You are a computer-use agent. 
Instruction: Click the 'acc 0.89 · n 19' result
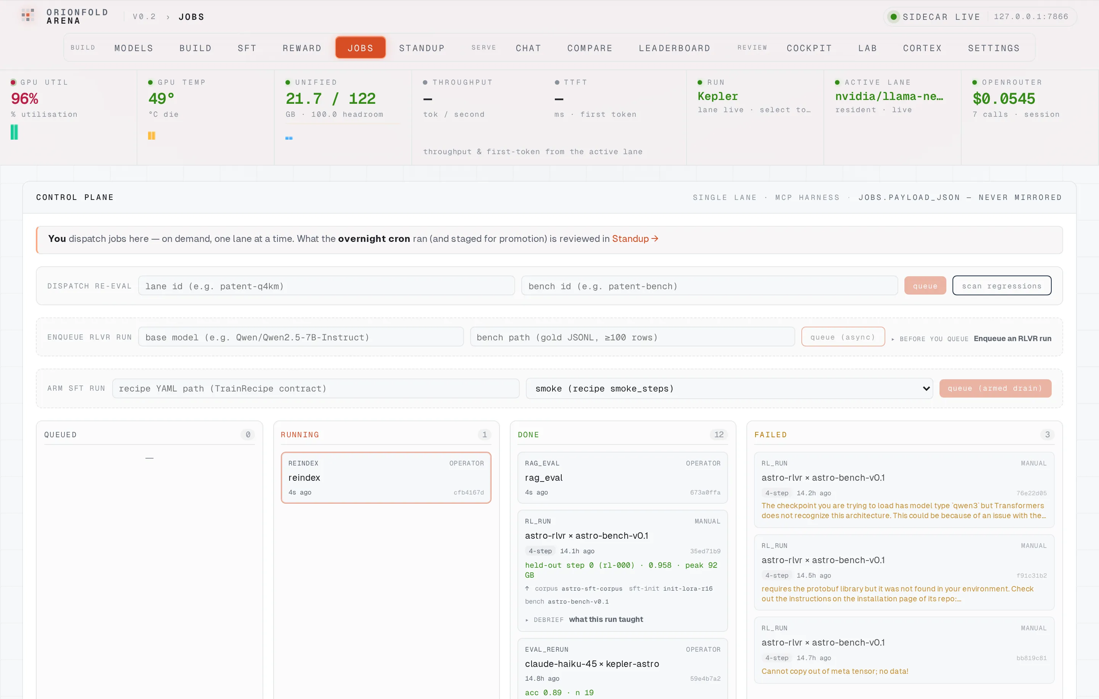pos(559,692)
